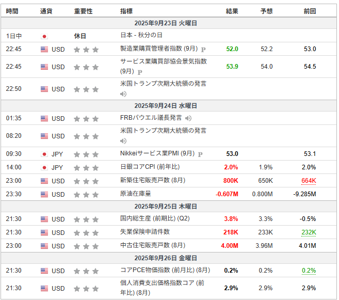Viewport: 339px width, 300px height.
Task: Open 失業保険申請件数 indicator link
Action: coord(145,232)
